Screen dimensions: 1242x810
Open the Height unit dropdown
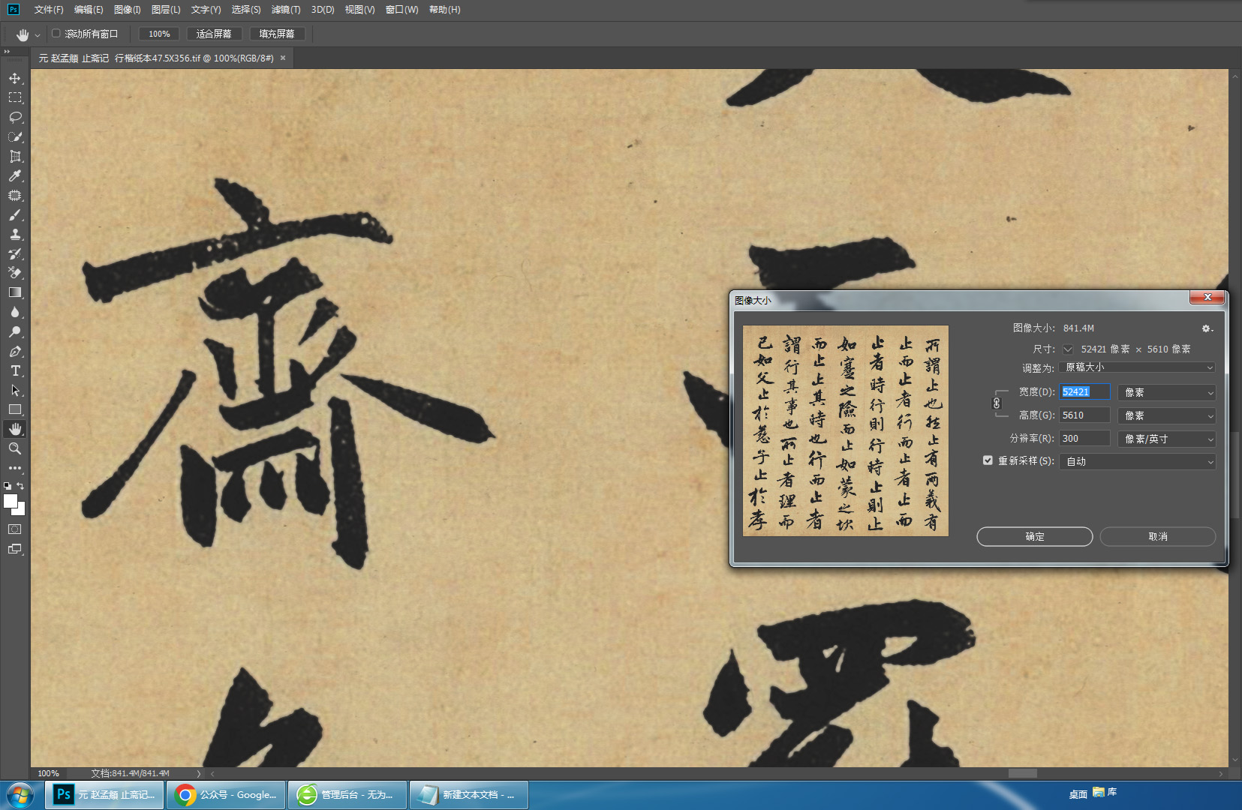[1167, 415]
